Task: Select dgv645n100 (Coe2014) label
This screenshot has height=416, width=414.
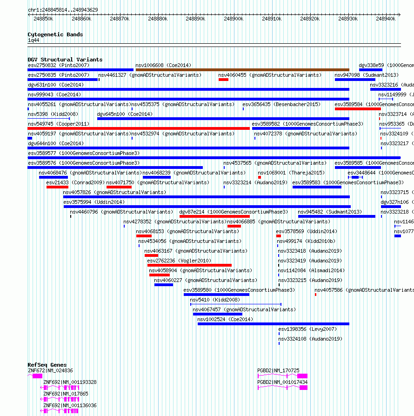Action: pos(125,114)
